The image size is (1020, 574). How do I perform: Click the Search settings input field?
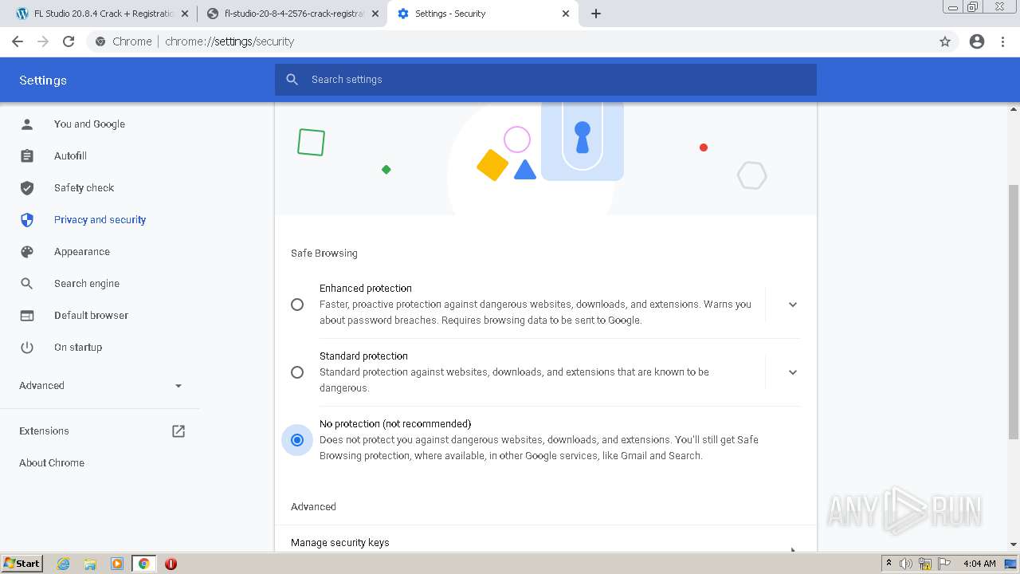(x=546, y=80)
